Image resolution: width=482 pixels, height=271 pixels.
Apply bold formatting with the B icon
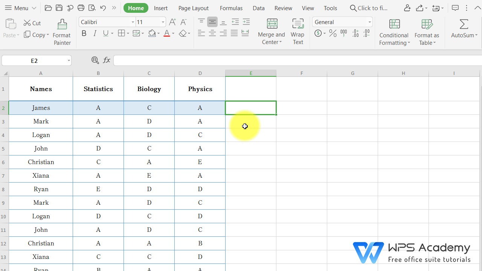pos(84,33)
